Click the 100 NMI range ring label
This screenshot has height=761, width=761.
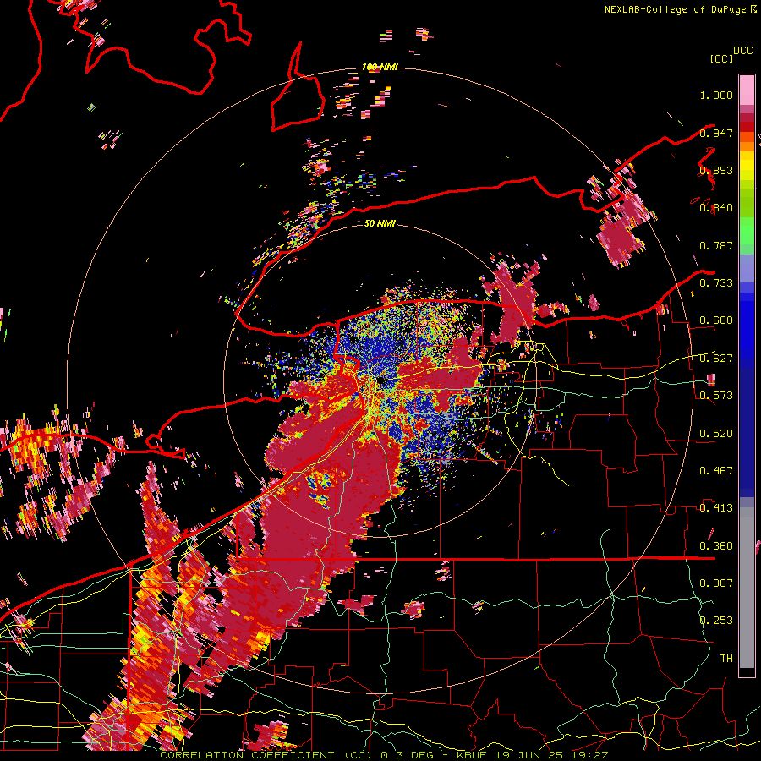coord(380,67)
